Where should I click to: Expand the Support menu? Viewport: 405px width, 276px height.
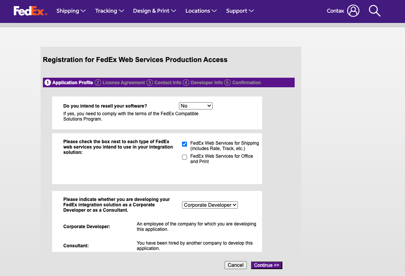click(240, 11)
